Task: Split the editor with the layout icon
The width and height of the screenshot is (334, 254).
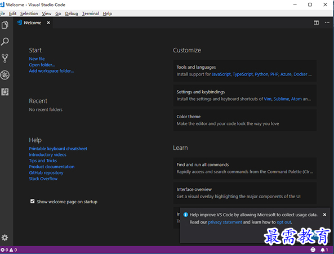Action: (316, 23)
